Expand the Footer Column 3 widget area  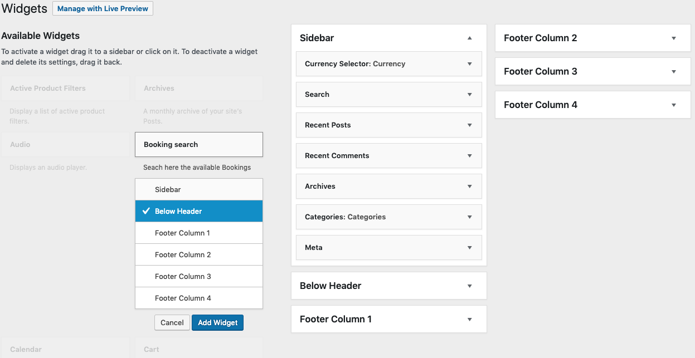tap(674, 71)
